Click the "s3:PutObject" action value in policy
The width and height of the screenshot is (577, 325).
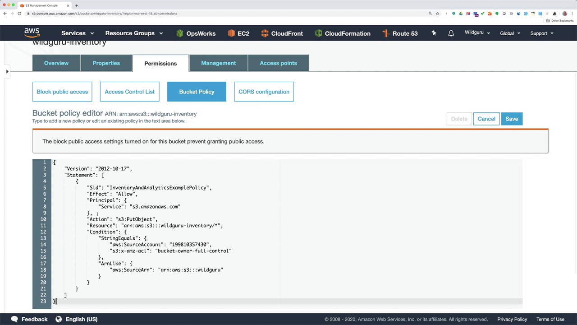(135, 219)
